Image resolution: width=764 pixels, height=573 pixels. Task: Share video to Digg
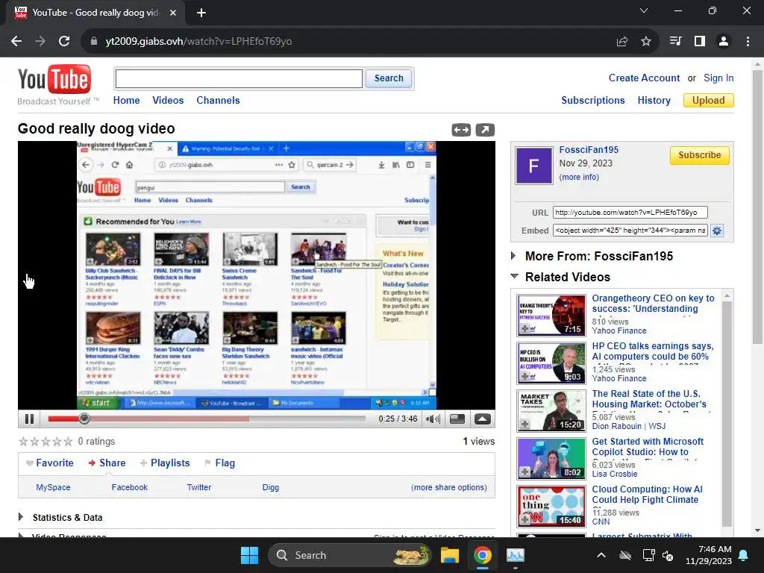pos(270,487)
